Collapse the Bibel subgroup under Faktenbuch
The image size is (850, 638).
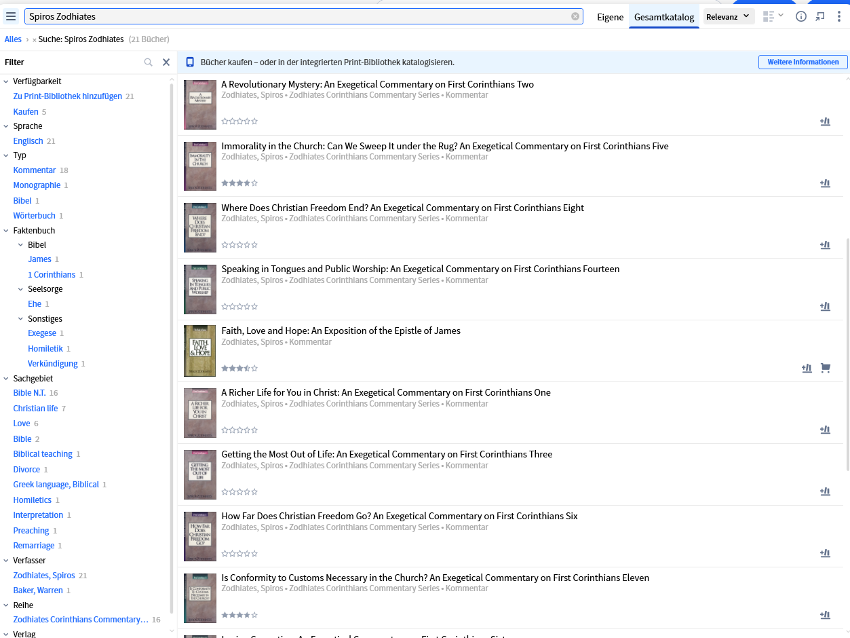pos(20,245)
